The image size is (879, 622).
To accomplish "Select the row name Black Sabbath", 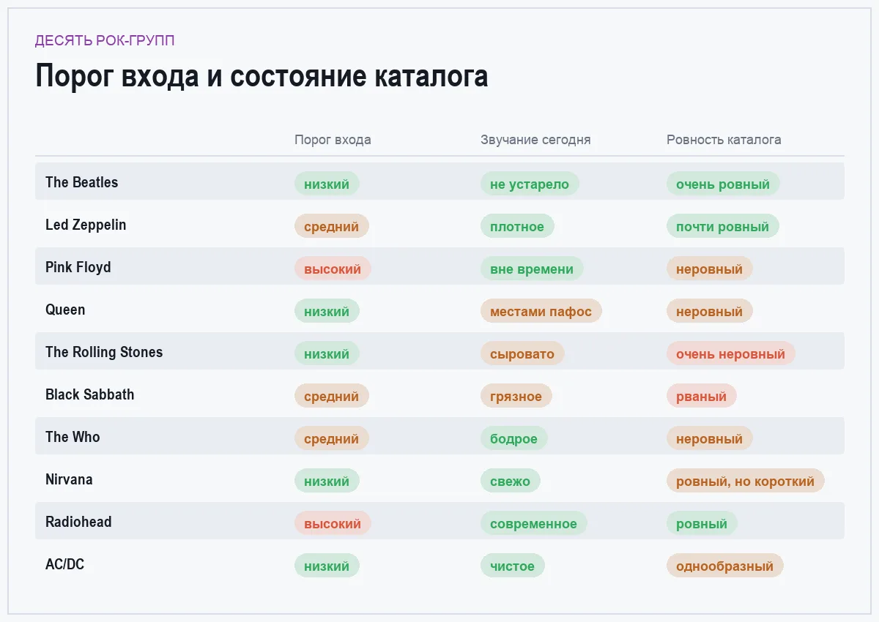I will (90, 394).
